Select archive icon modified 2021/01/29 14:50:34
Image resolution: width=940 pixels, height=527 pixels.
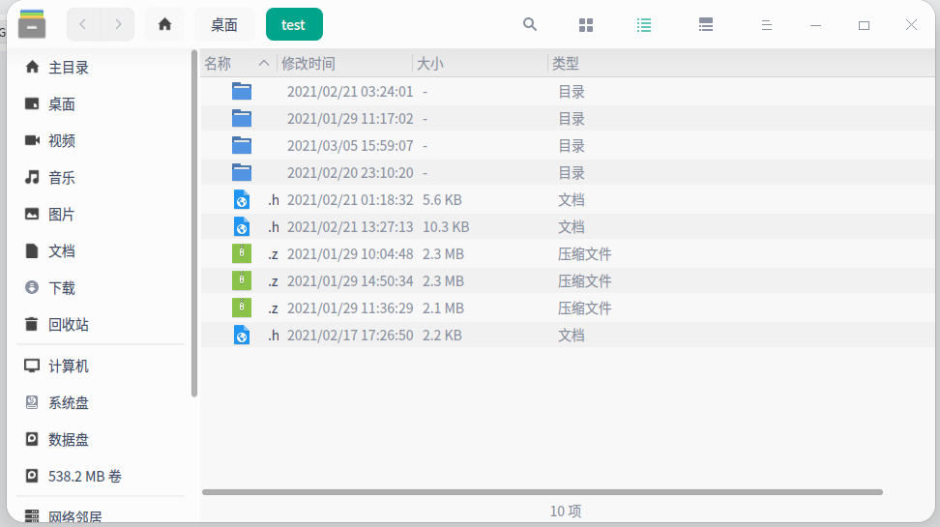coord(242,280)
